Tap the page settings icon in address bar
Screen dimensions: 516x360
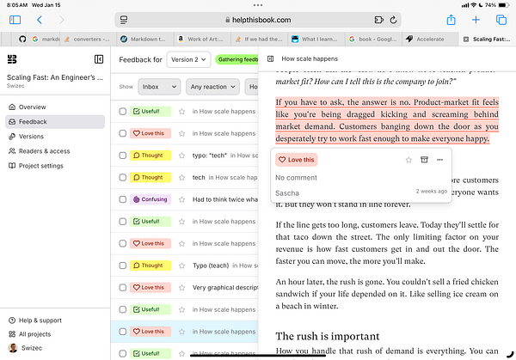tap(124, 20)
